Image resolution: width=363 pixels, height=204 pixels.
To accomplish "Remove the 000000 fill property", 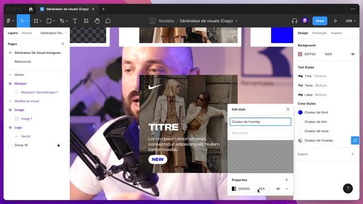I will (286, 189).
